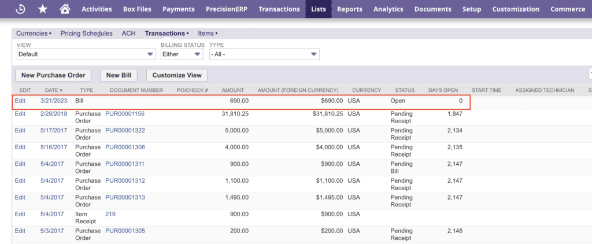
Task: Open Item Receipt document 219
Action: coord(110,214)
